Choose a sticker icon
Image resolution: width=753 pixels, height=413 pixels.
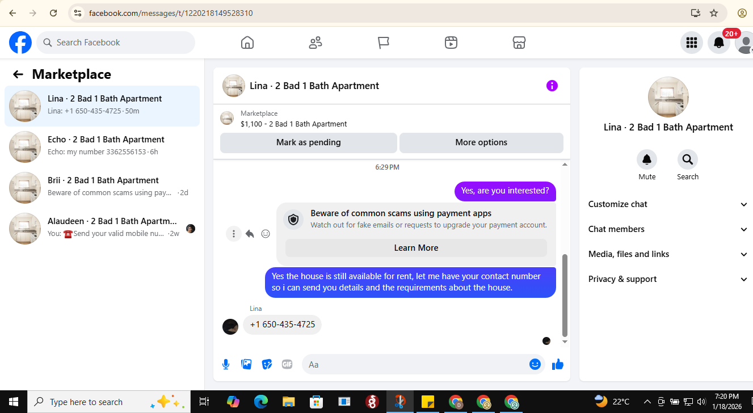tap(267, 364)
